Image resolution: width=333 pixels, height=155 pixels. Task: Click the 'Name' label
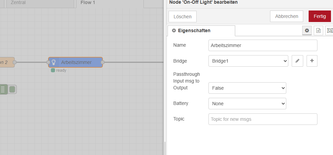(x=179, y=45)
